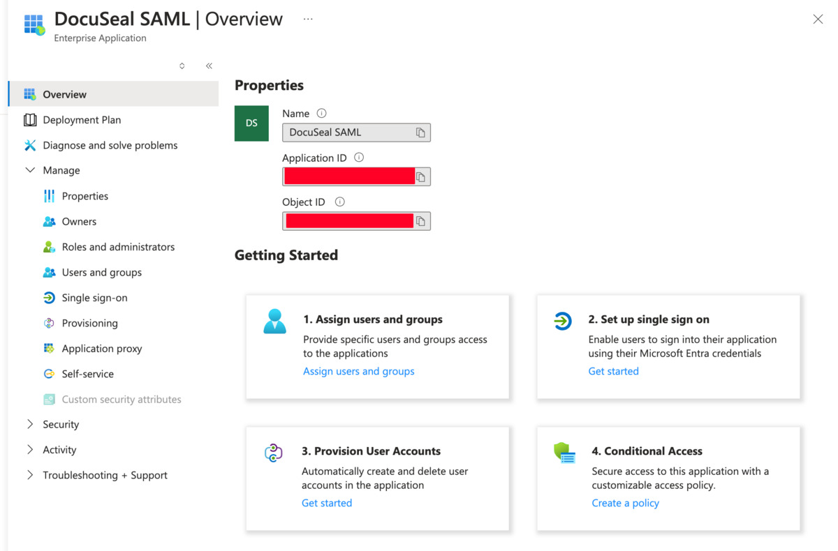
Task: Click the person icon on Assign users card
Action: (x=275, y=322)
